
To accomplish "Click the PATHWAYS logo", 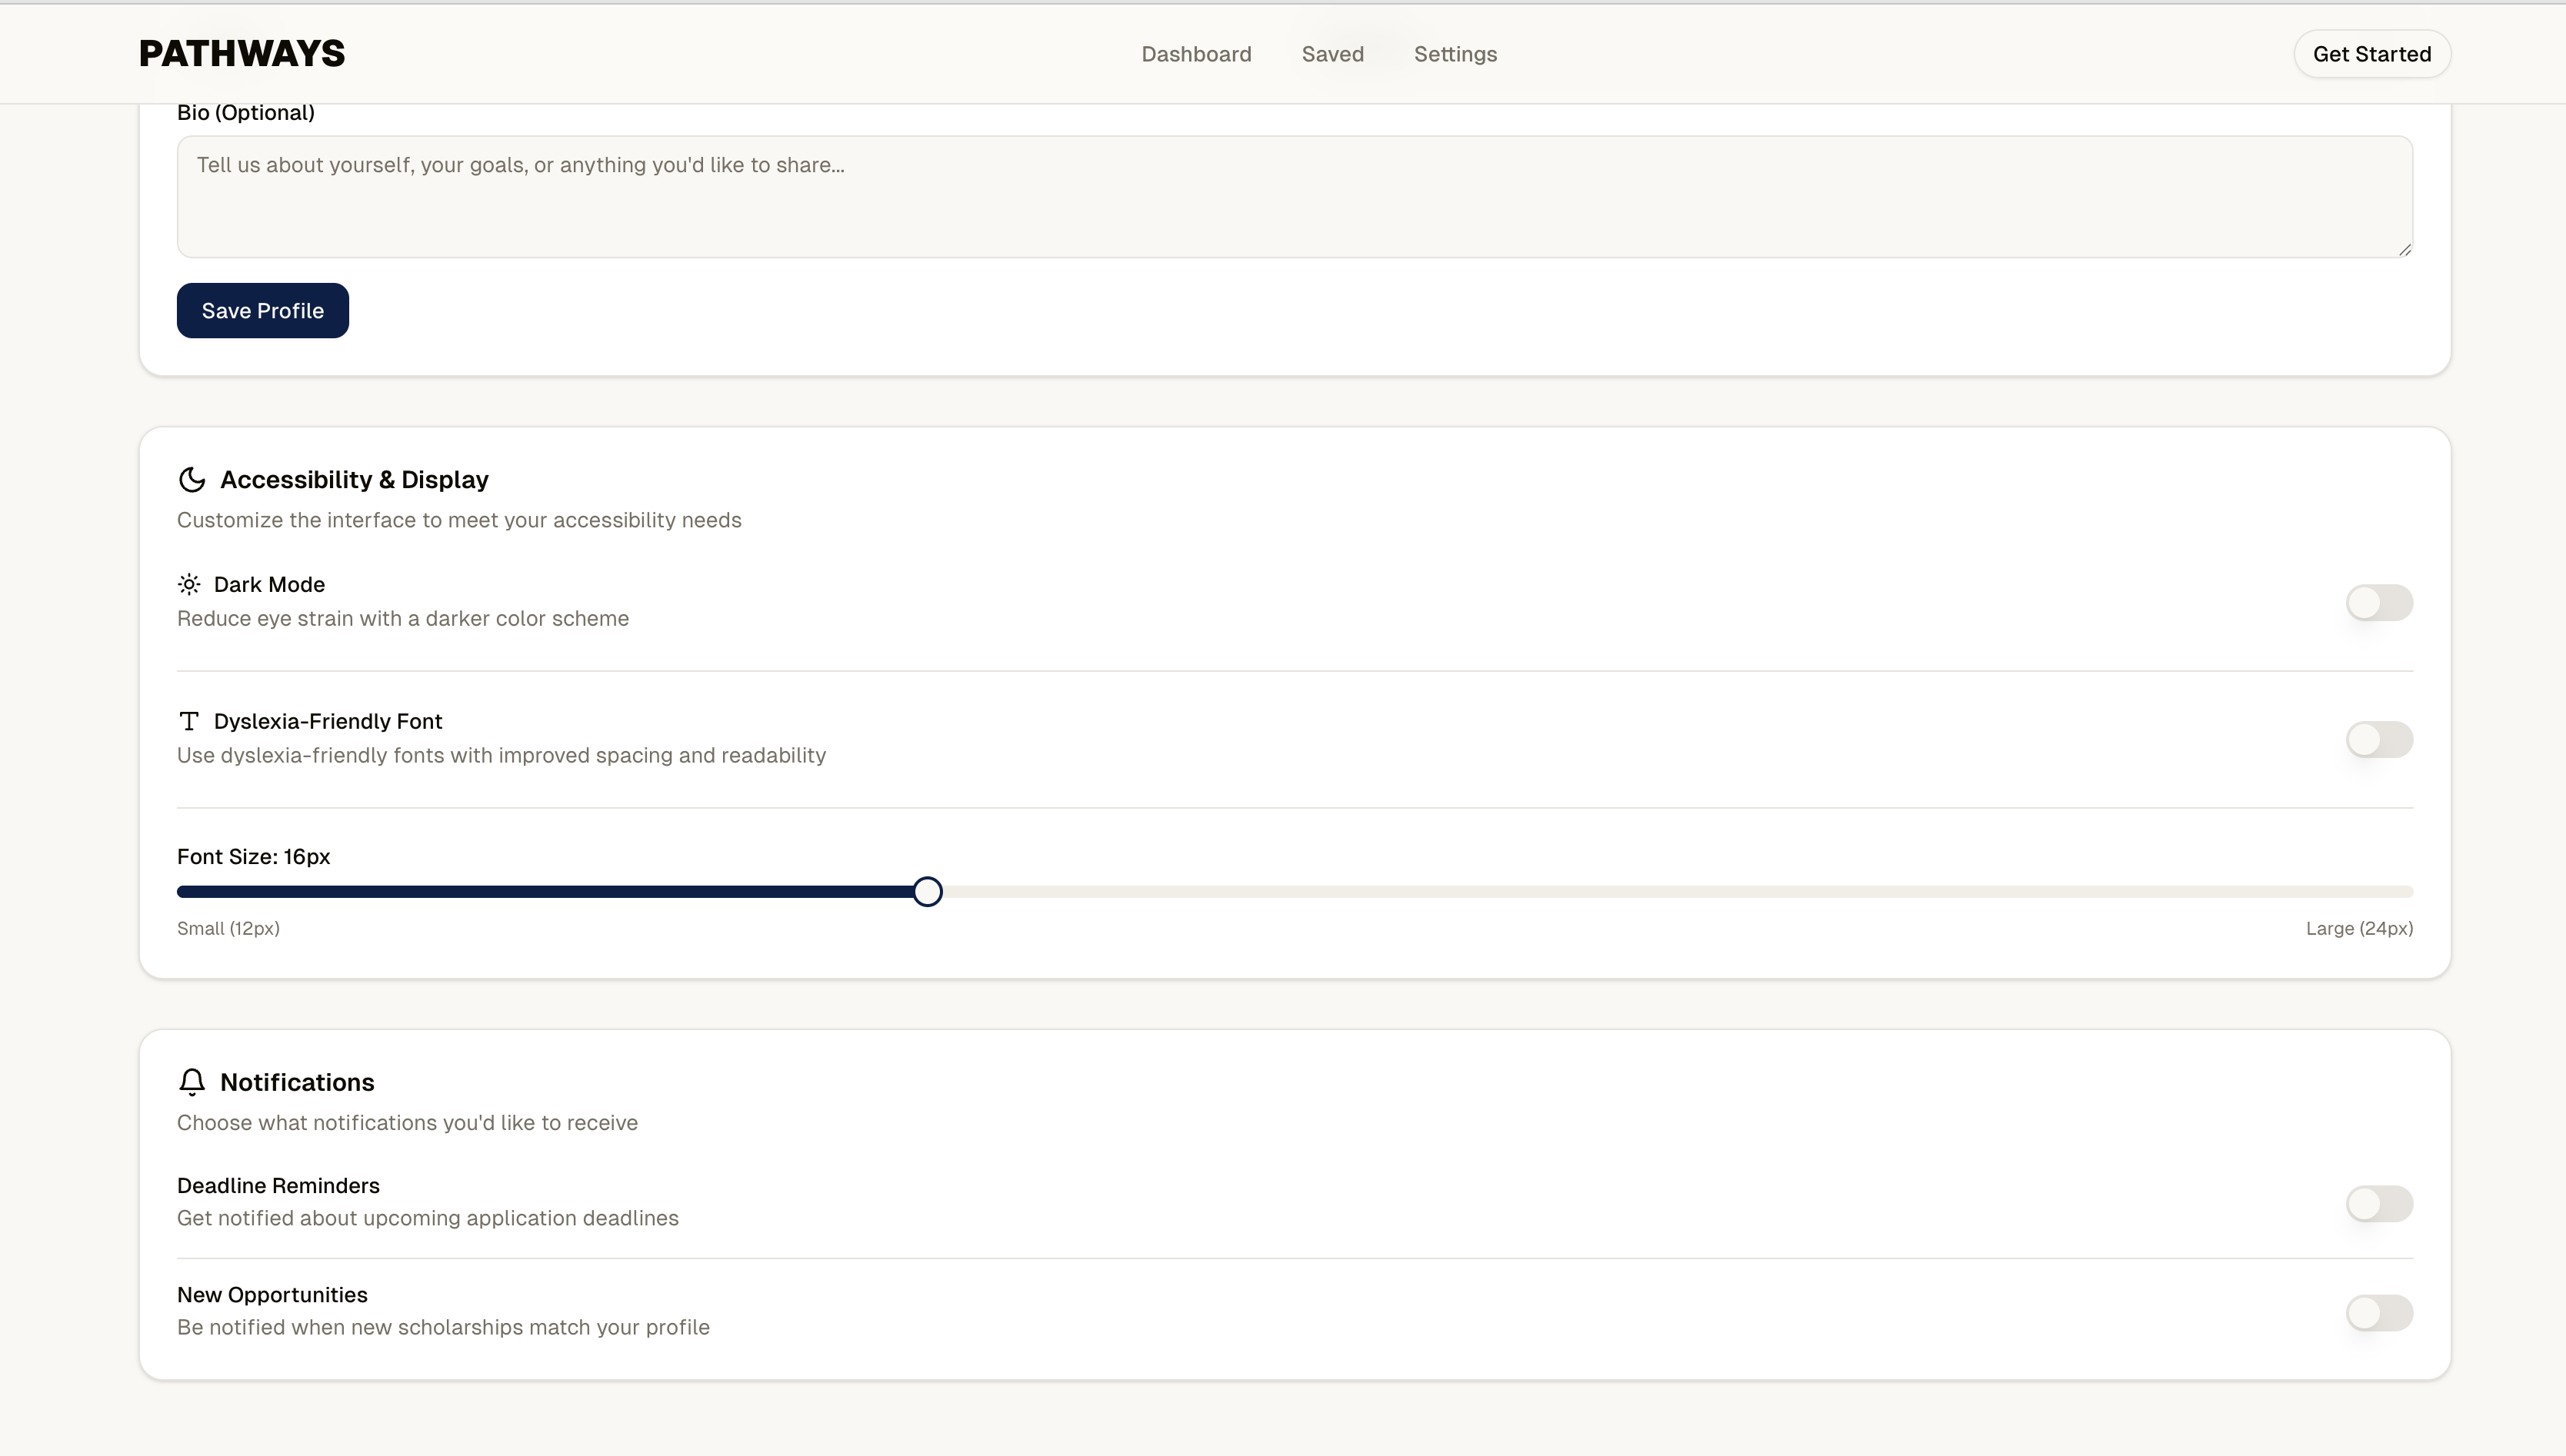I will pyautogui.click(x=242, y=54).
